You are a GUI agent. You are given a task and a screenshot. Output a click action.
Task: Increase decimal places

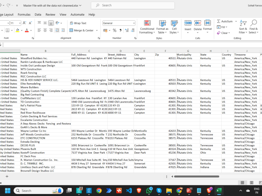pyautogui.click(x=127, y=30)
